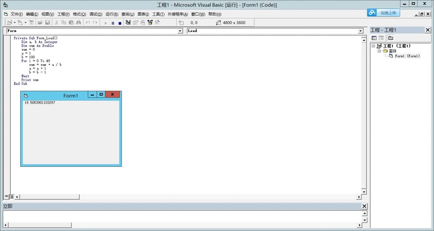
Task: Open the 工具(T) menu
Action: click(x=158, y=14)
